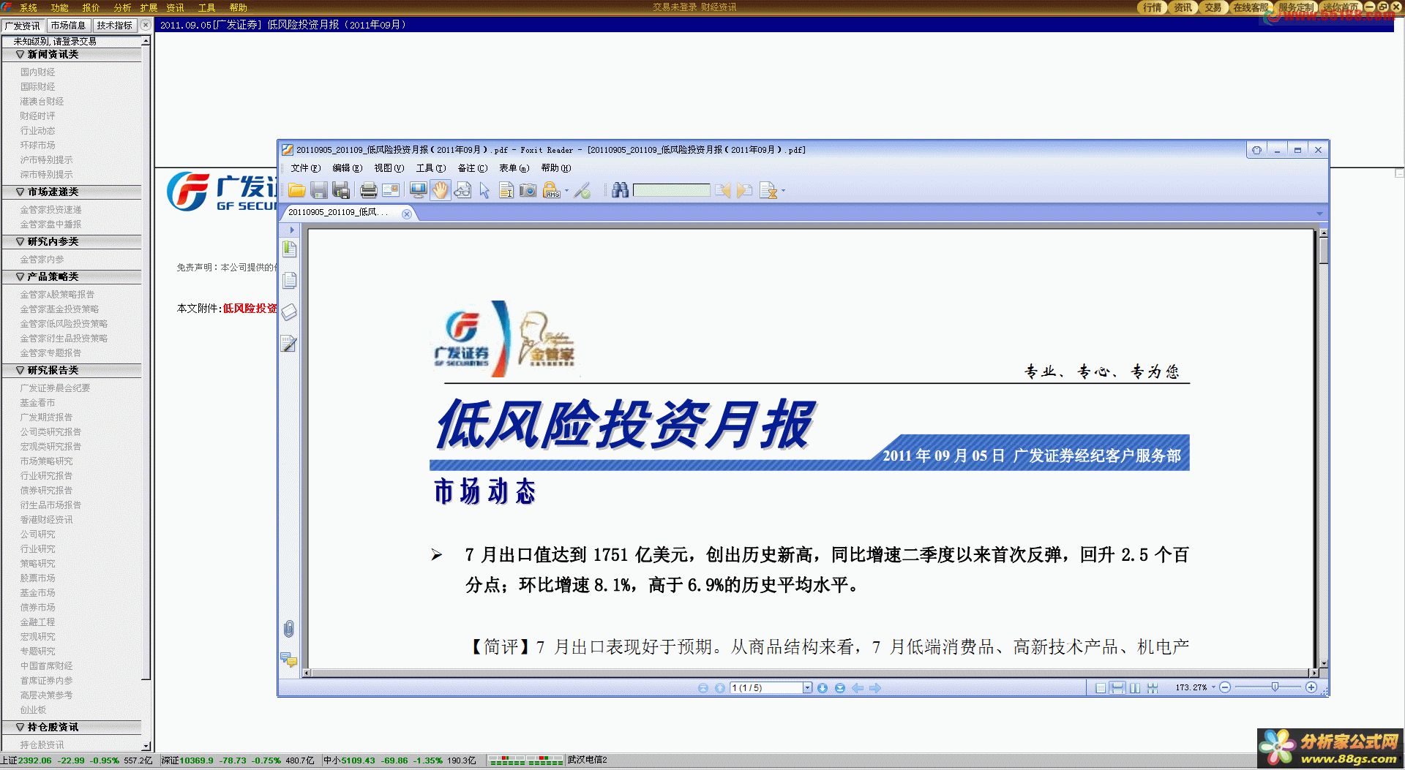
Task: Open the zoom percentage dropdown
Action: click(1213, 687)
